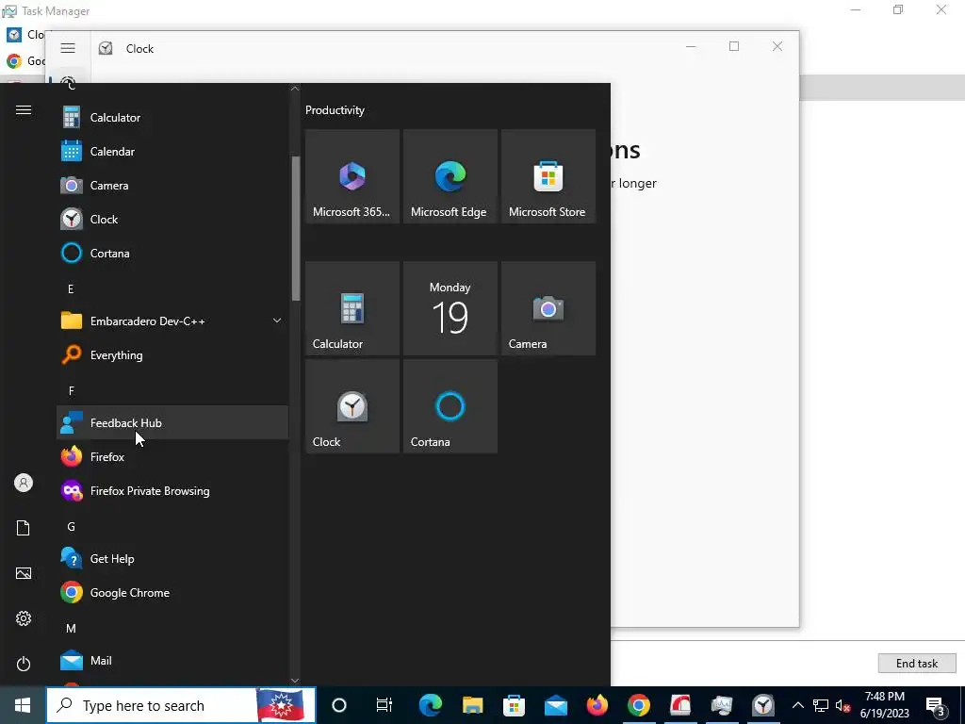The height and width of the screenshot is (724, 965).
Task: Launch Google Chrome from the app list
Action: click(x=172, y=592)
